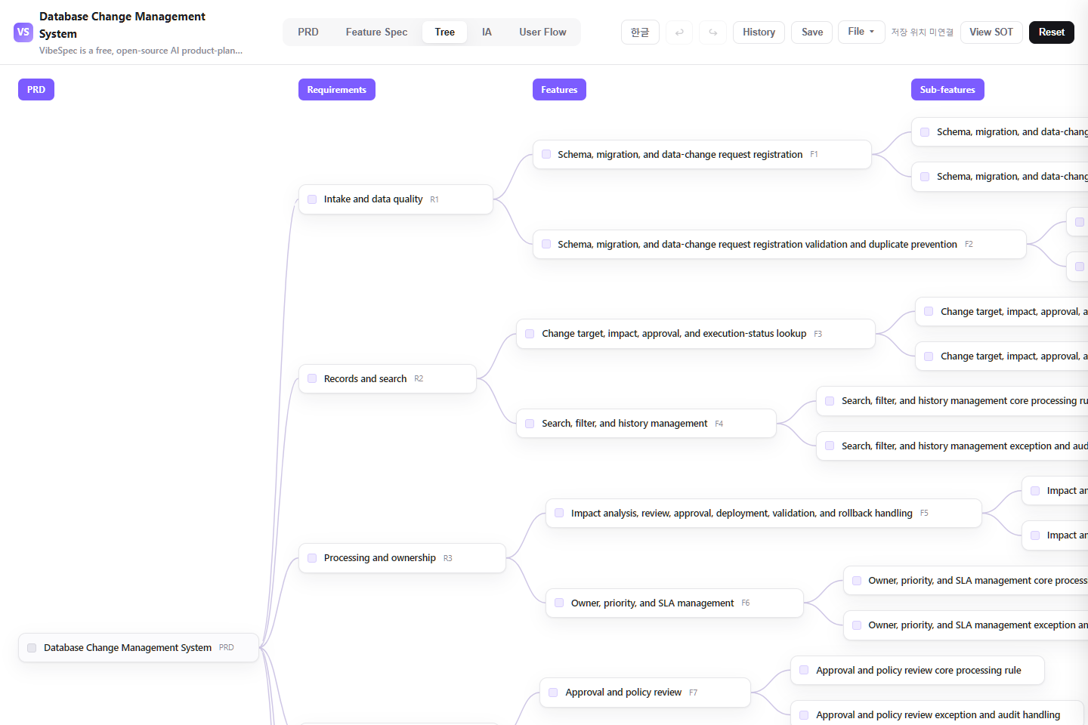Viewport: 1088px width, 725px height.
Task: Click the save-location-not-connected status text
Action: coord(922,32)
